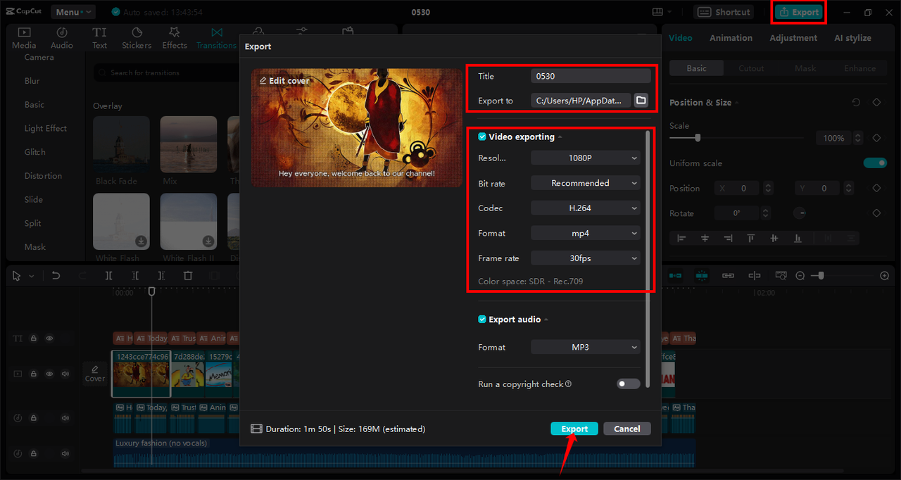This screenshot has width=901, height=480.
Task: Lock the main video track
Action: (x=33, y=374)
